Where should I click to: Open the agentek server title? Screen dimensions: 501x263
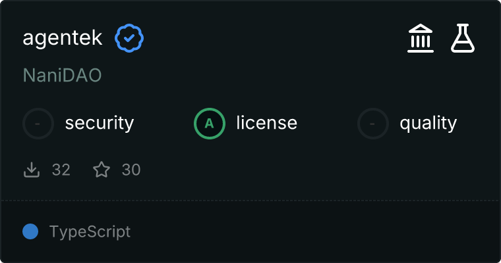[63, 38]
